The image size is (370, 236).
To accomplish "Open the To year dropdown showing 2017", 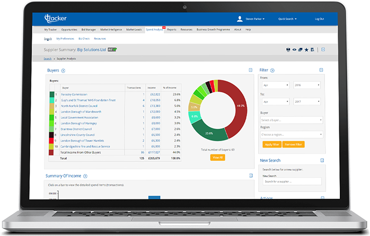I will (x=307, y=102).
